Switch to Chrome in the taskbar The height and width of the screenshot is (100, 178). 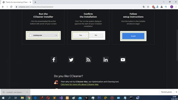point(29,98)
